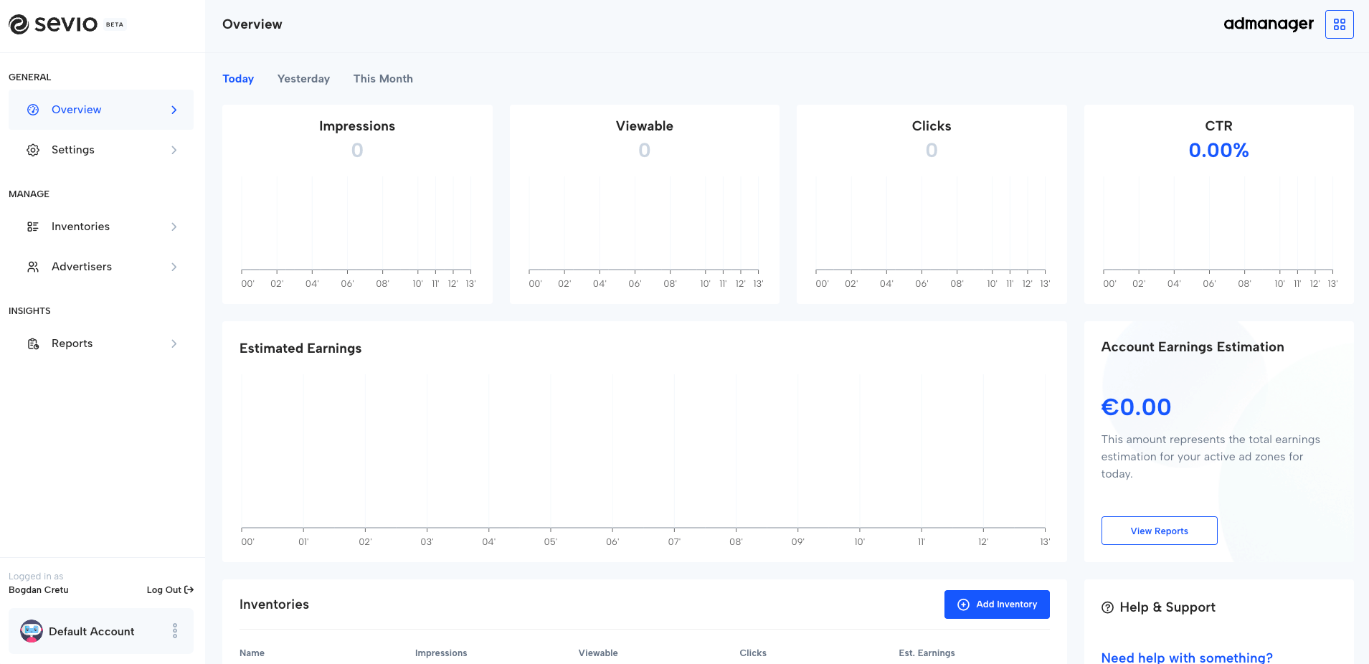
Task: Select the Reports document icon
Action: [32, 343]
